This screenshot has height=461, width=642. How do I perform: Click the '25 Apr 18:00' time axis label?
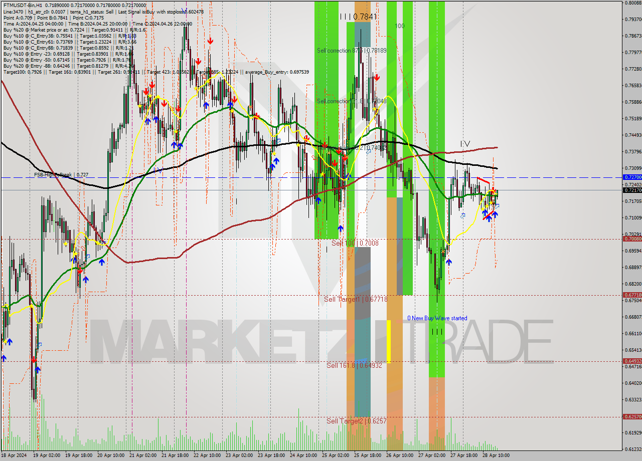point(367,455)
